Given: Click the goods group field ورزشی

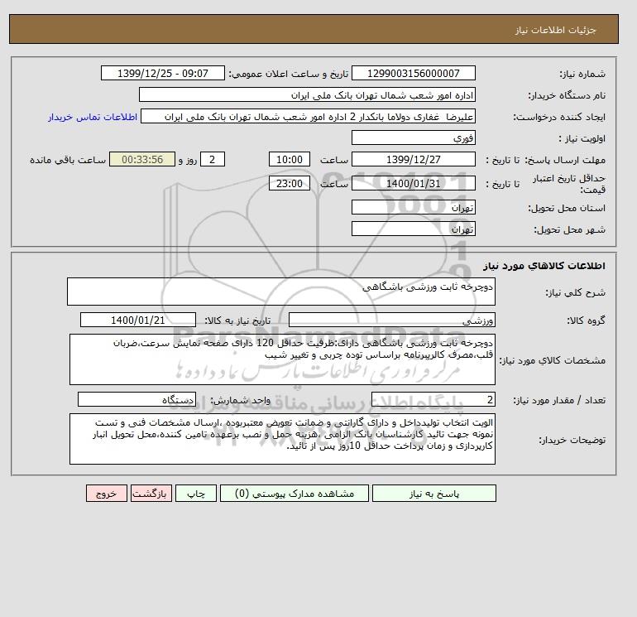Looking at the screenshot, I should (x=391, y=320).
